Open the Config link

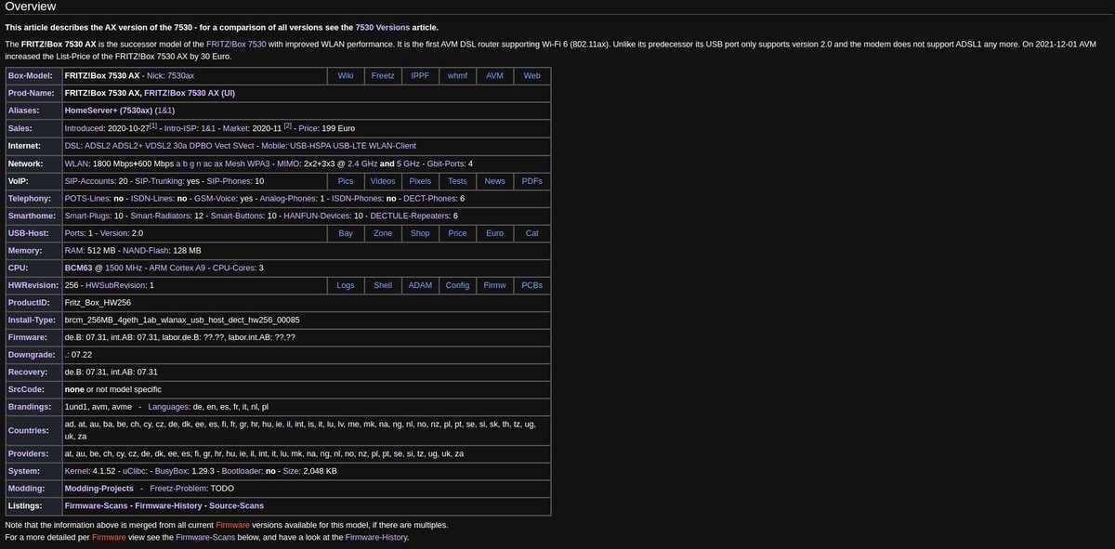pos(457,285)
